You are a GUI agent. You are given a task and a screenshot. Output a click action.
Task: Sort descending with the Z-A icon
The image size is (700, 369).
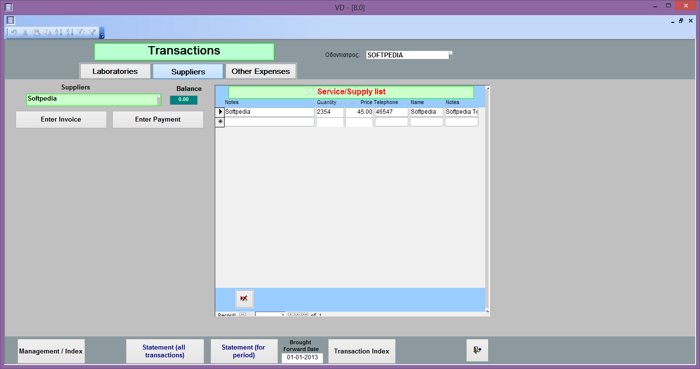(x=70, y=33)
